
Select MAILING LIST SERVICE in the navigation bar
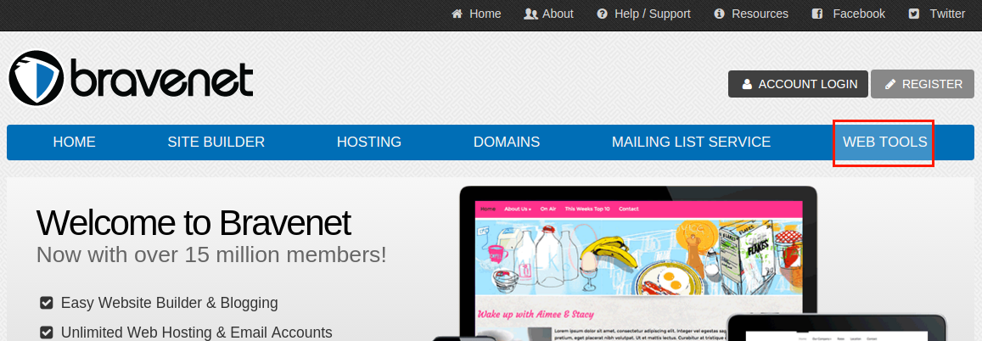[x=692, y=142]
